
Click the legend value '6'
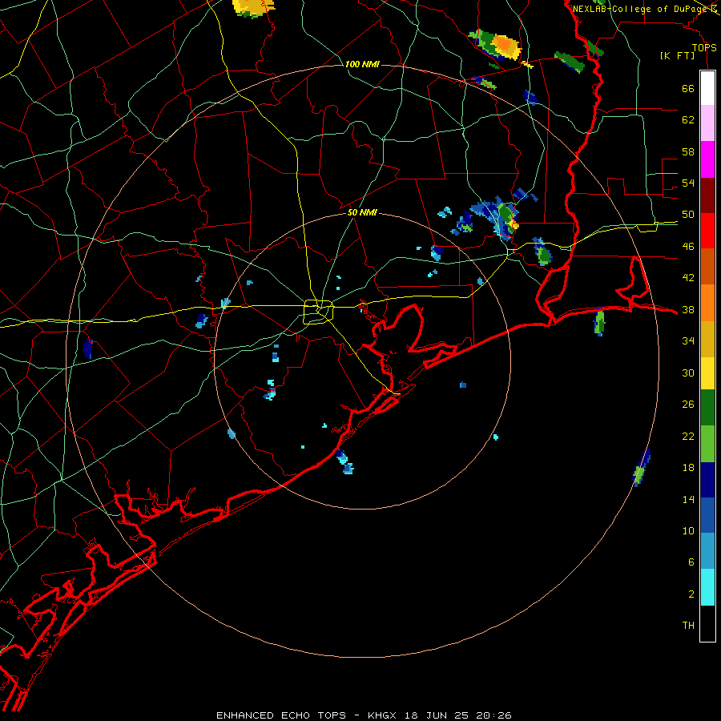click(x=691, y=562)
